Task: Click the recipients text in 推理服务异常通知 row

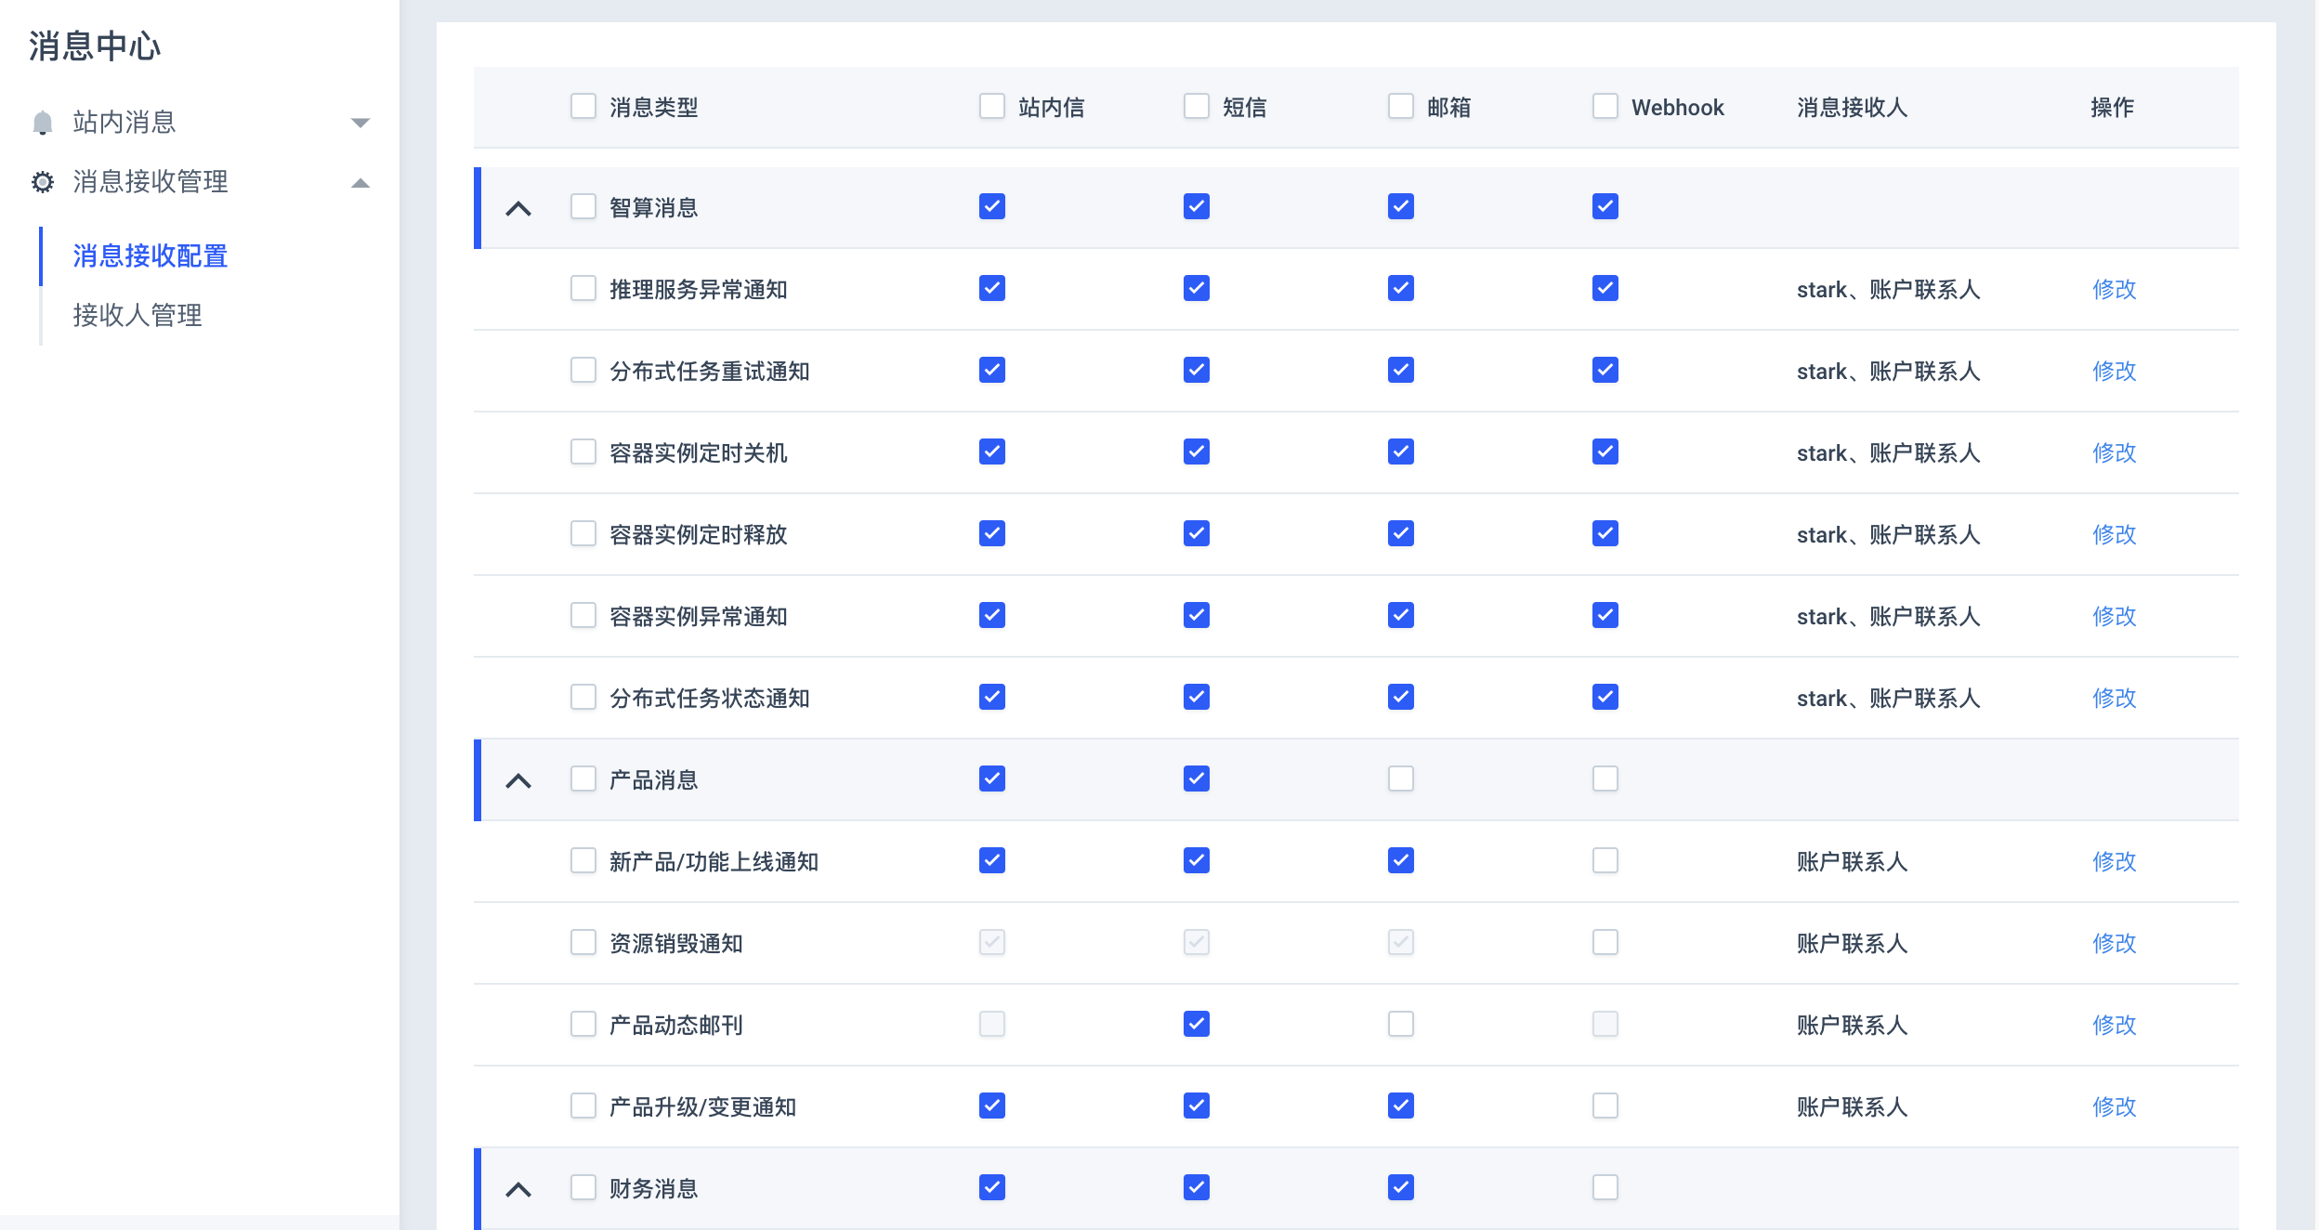Action: 1889,290
